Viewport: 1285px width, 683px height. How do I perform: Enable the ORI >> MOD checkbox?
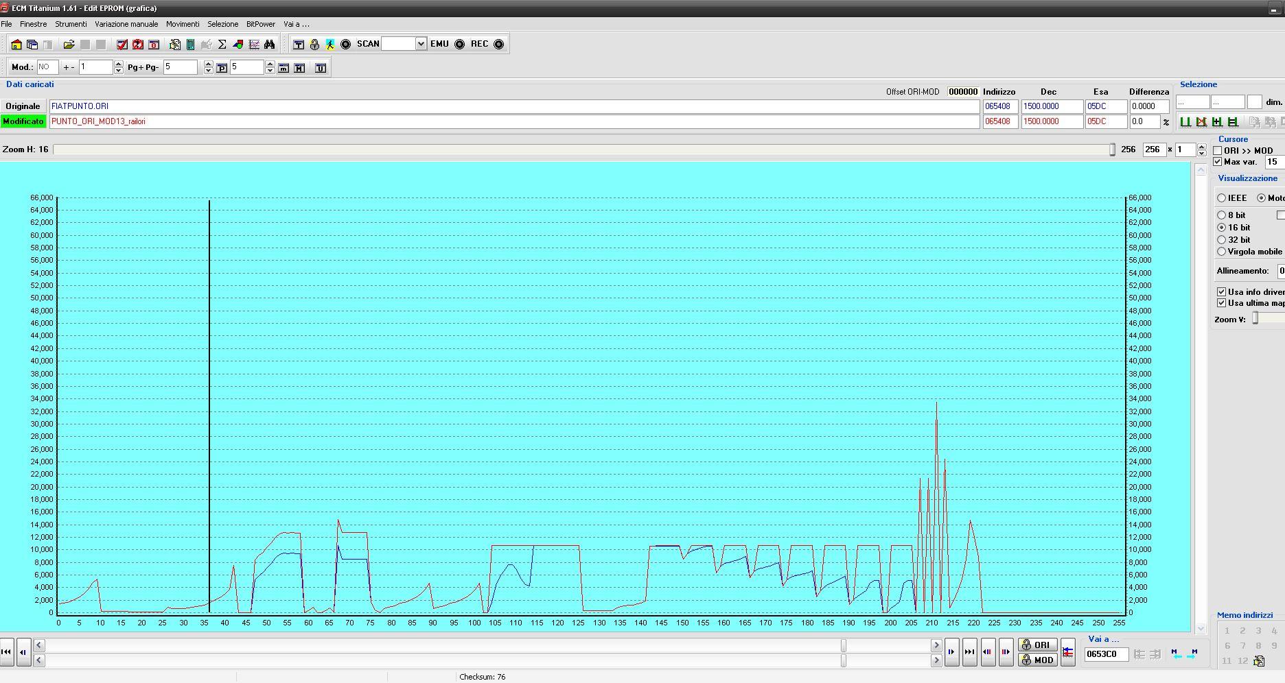(1218, 151)
